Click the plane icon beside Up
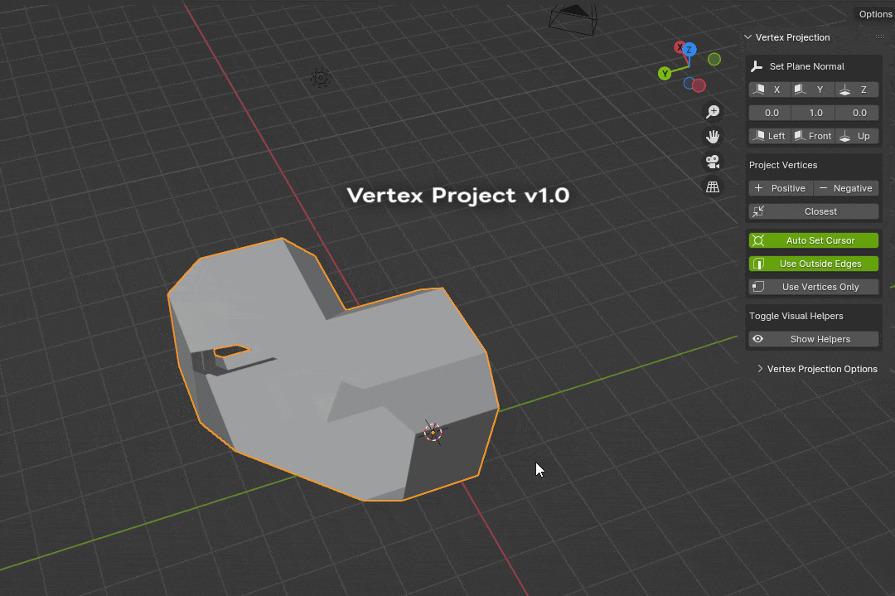 (x=845, y=136)
